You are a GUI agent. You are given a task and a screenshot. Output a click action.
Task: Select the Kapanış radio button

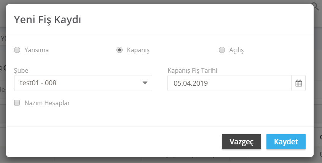[120, 50]
